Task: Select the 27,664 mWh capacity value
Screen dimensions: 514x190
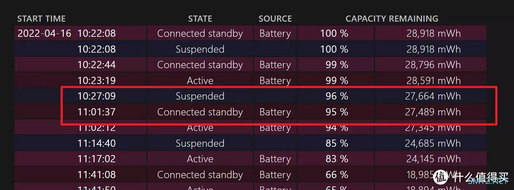Action: (433, 96)
